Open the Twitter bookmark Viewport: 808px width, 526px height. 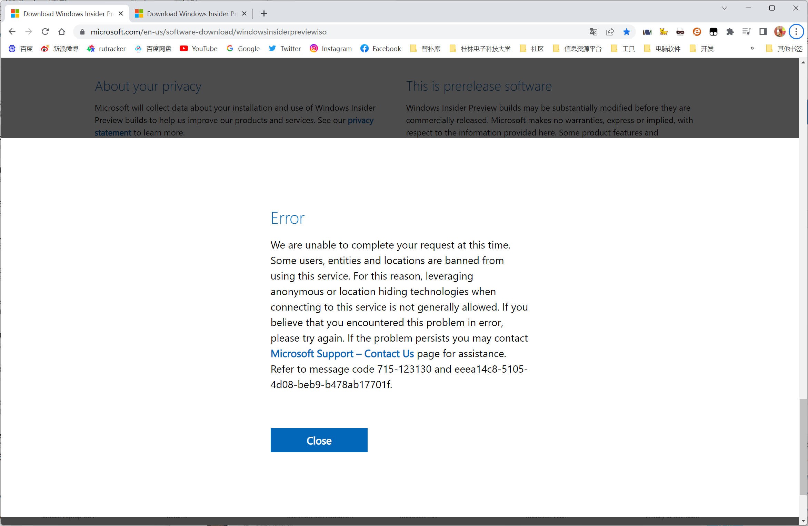pos(285,49)
